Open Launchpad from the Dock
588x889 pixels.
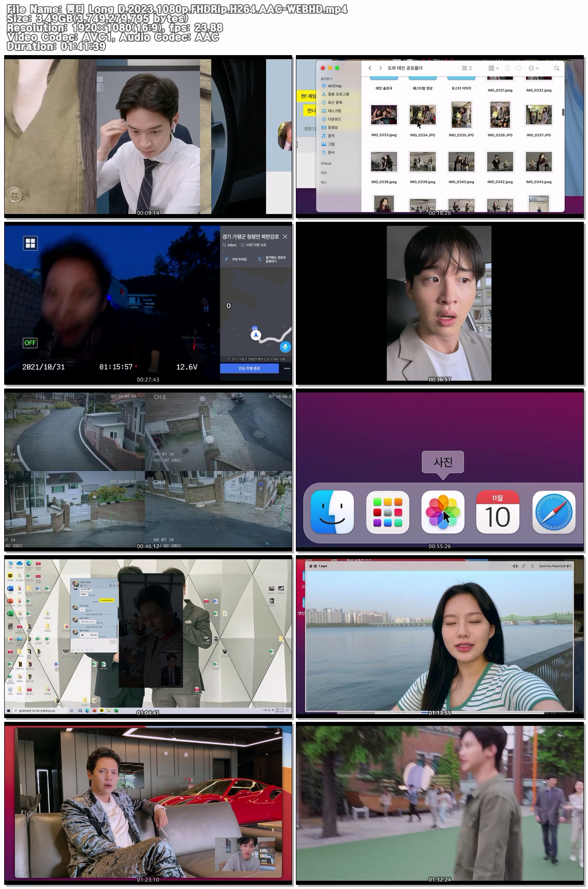pos(388,512)
